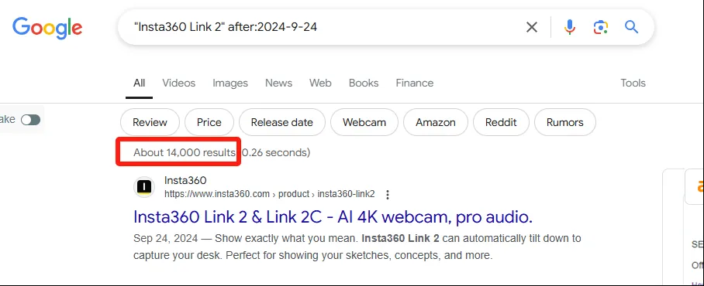This screenshot has width=704, height=286.
Task: Start voice search with microphone icon
Action: tap(570, 27)
